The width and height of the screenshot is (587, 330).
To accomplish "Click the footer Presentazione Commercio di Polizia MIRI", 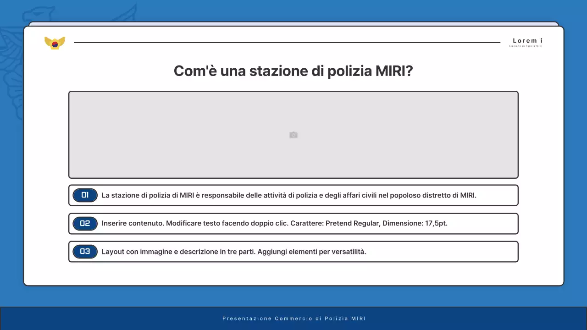I will 293,318.
